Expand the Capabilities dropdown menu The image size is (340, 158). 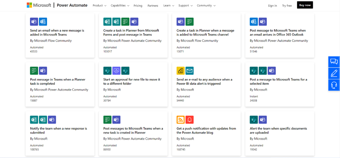[120, 5]
